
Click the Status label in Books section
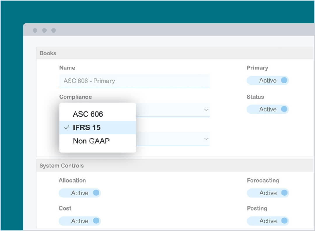pyautogui.click(x=255, y=97)
